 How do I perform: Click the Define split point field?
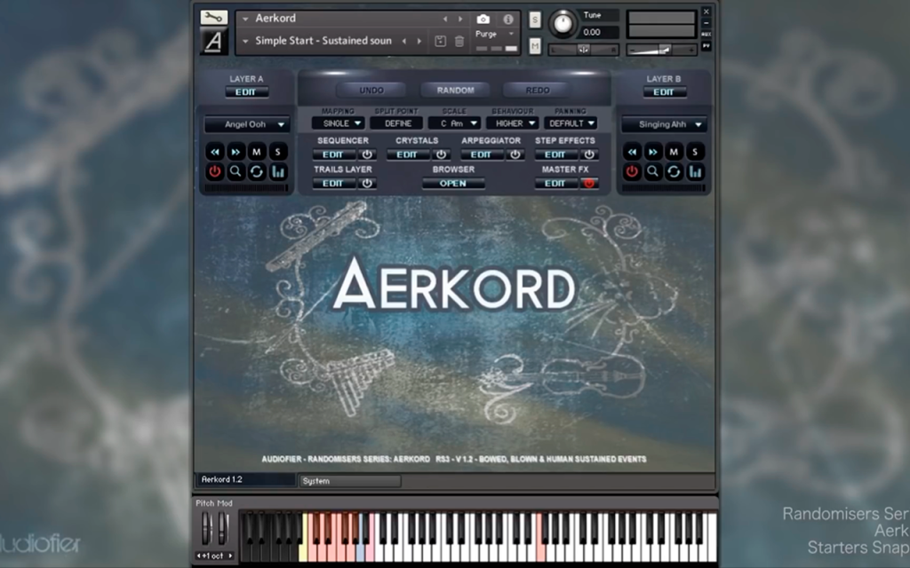(398, 123)
